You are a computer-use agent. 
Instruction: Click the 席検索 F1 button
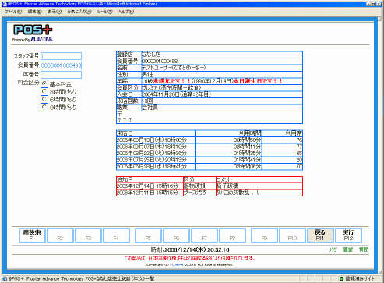tap(32, 235)
